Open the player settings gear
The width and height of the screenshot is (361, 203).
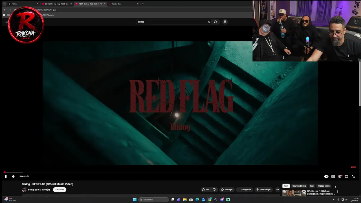(340, 176)
